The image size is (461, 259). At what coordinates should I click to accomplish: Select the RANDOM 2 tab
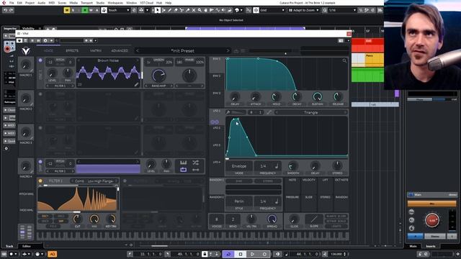tap(217, 197)
